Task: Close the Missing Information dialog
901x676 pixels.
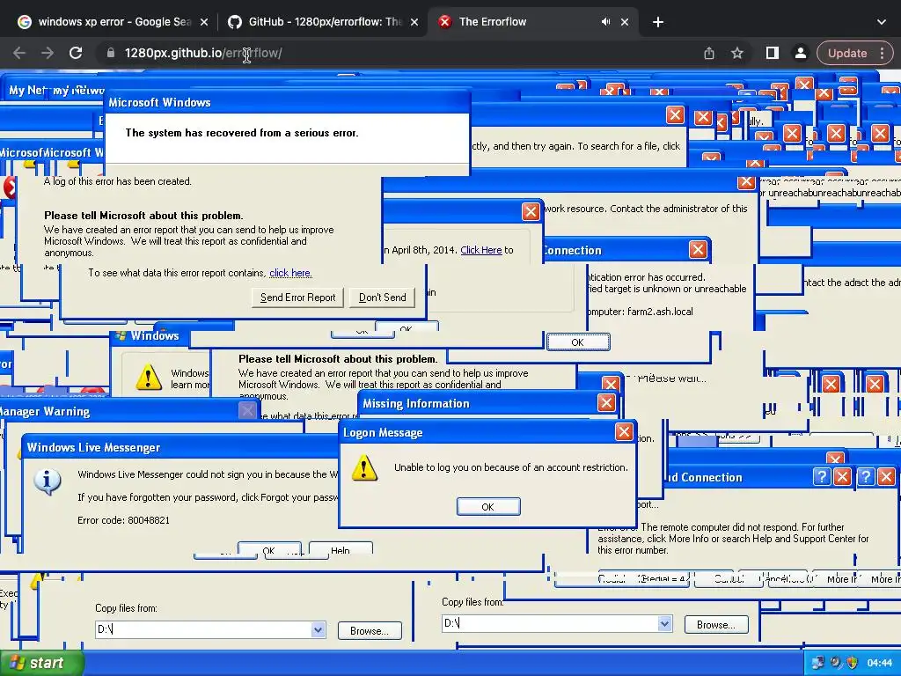Action: (x=606, y=402)
